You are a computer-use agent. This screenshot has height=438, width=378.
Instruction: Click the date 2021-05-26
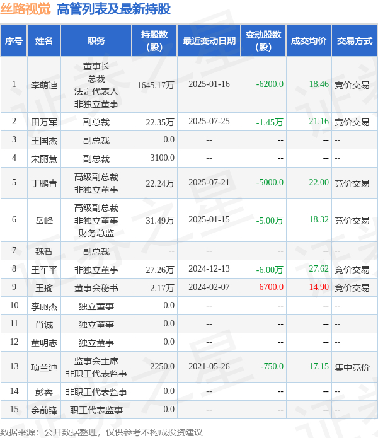pyautogui.click(x=209, y=366)
